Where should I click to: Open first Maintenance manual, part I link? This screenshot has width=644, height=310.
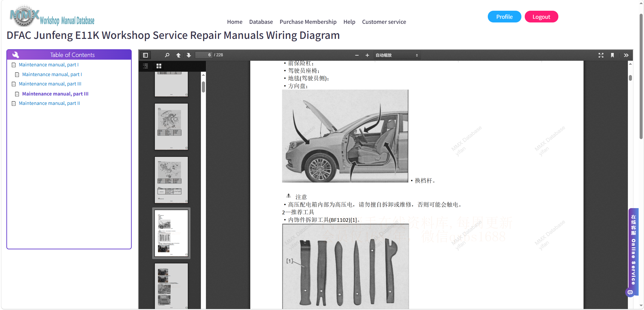point(49,65)
